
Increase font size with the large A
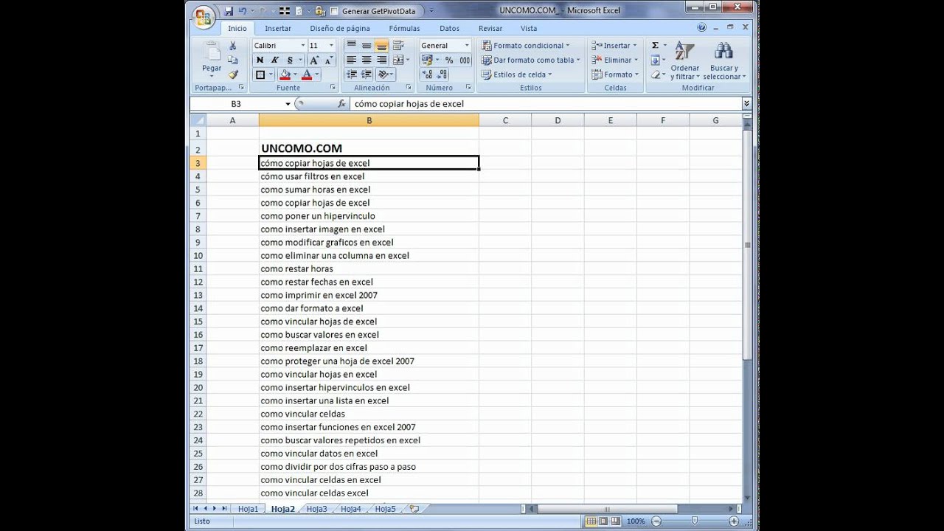point(314,60)
